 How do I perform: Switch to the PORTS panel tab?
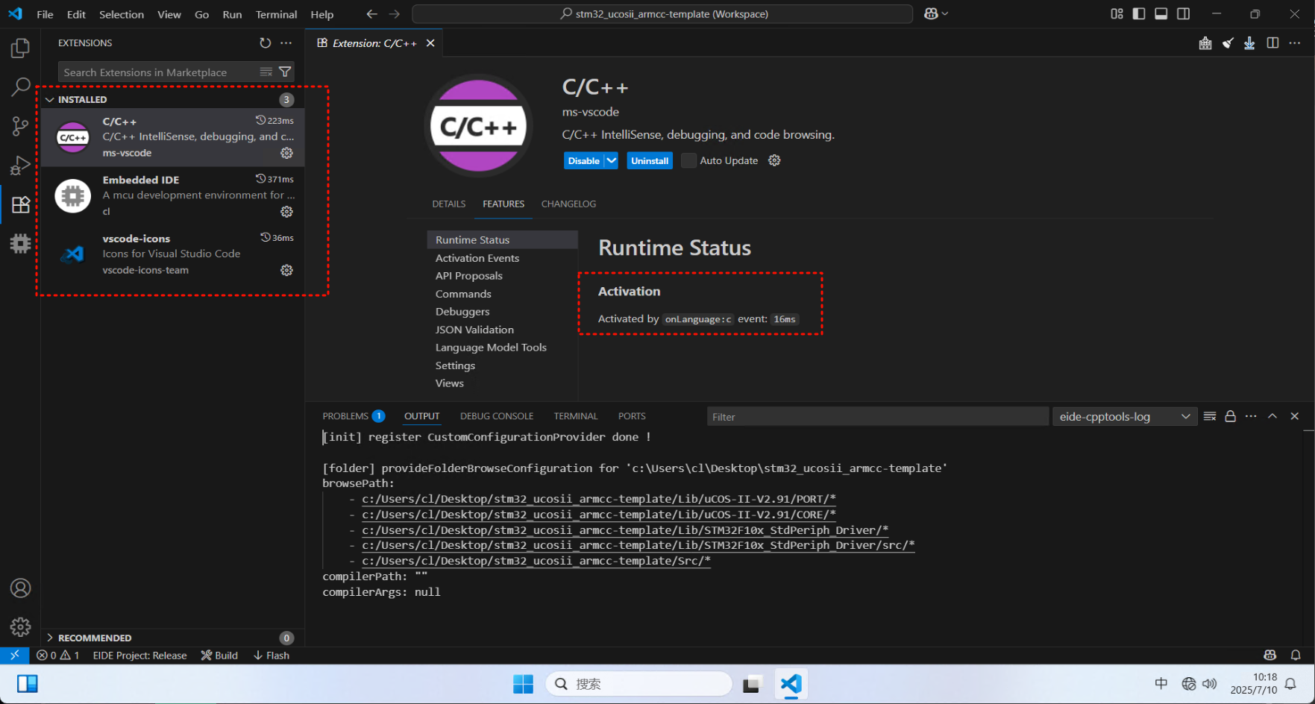click(632, 416)
